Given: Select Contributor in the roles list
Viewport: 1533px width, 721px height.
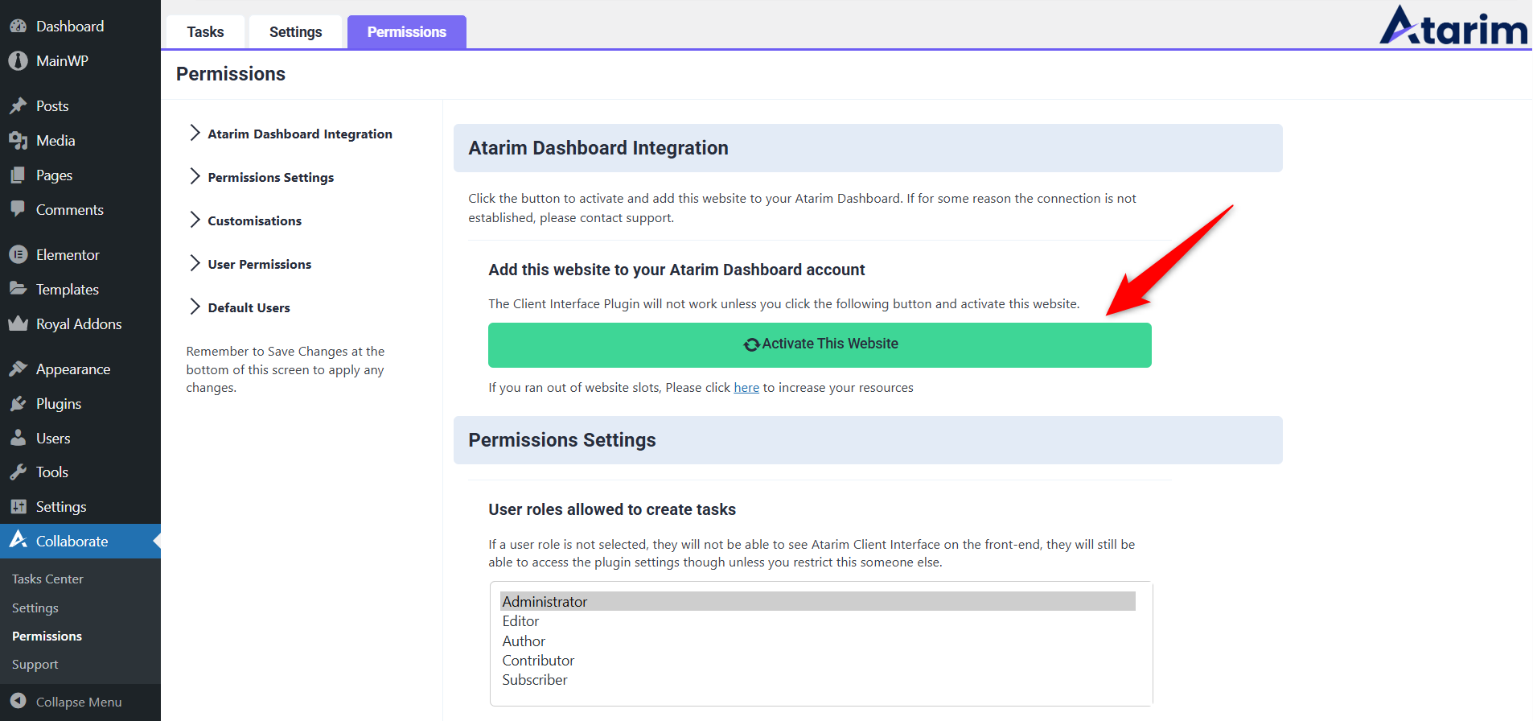Looking at the screenshot, I should tap(818, 660).
